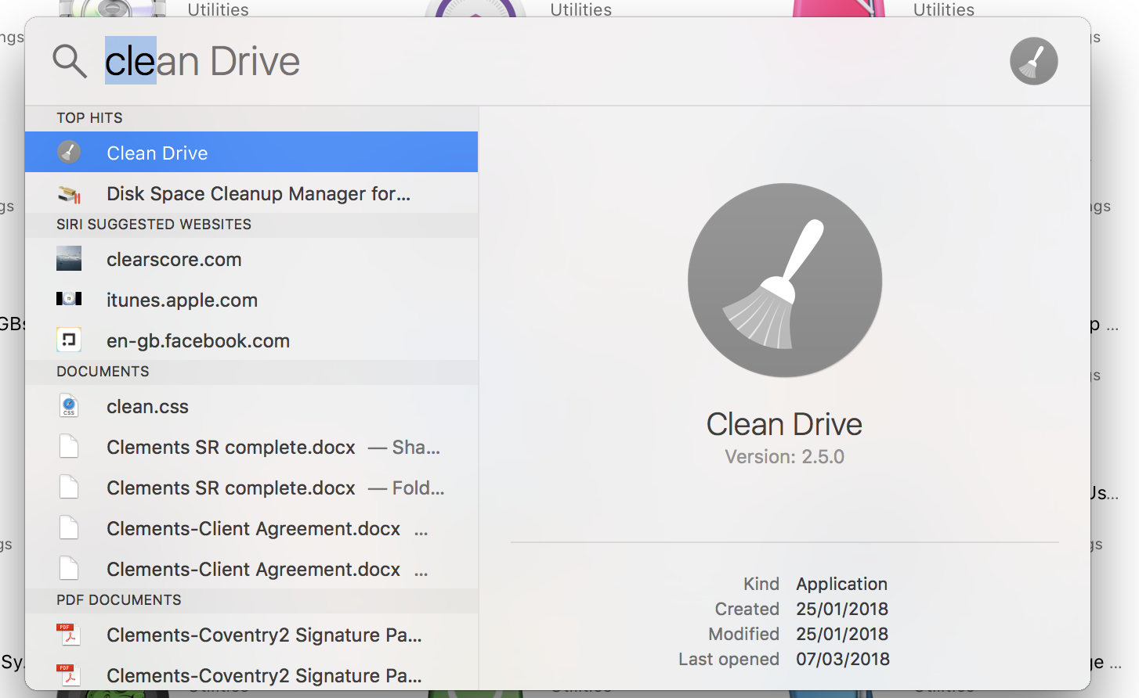
Task: Click the Clean Drive app icon in Top Hits
Action: 69,152
